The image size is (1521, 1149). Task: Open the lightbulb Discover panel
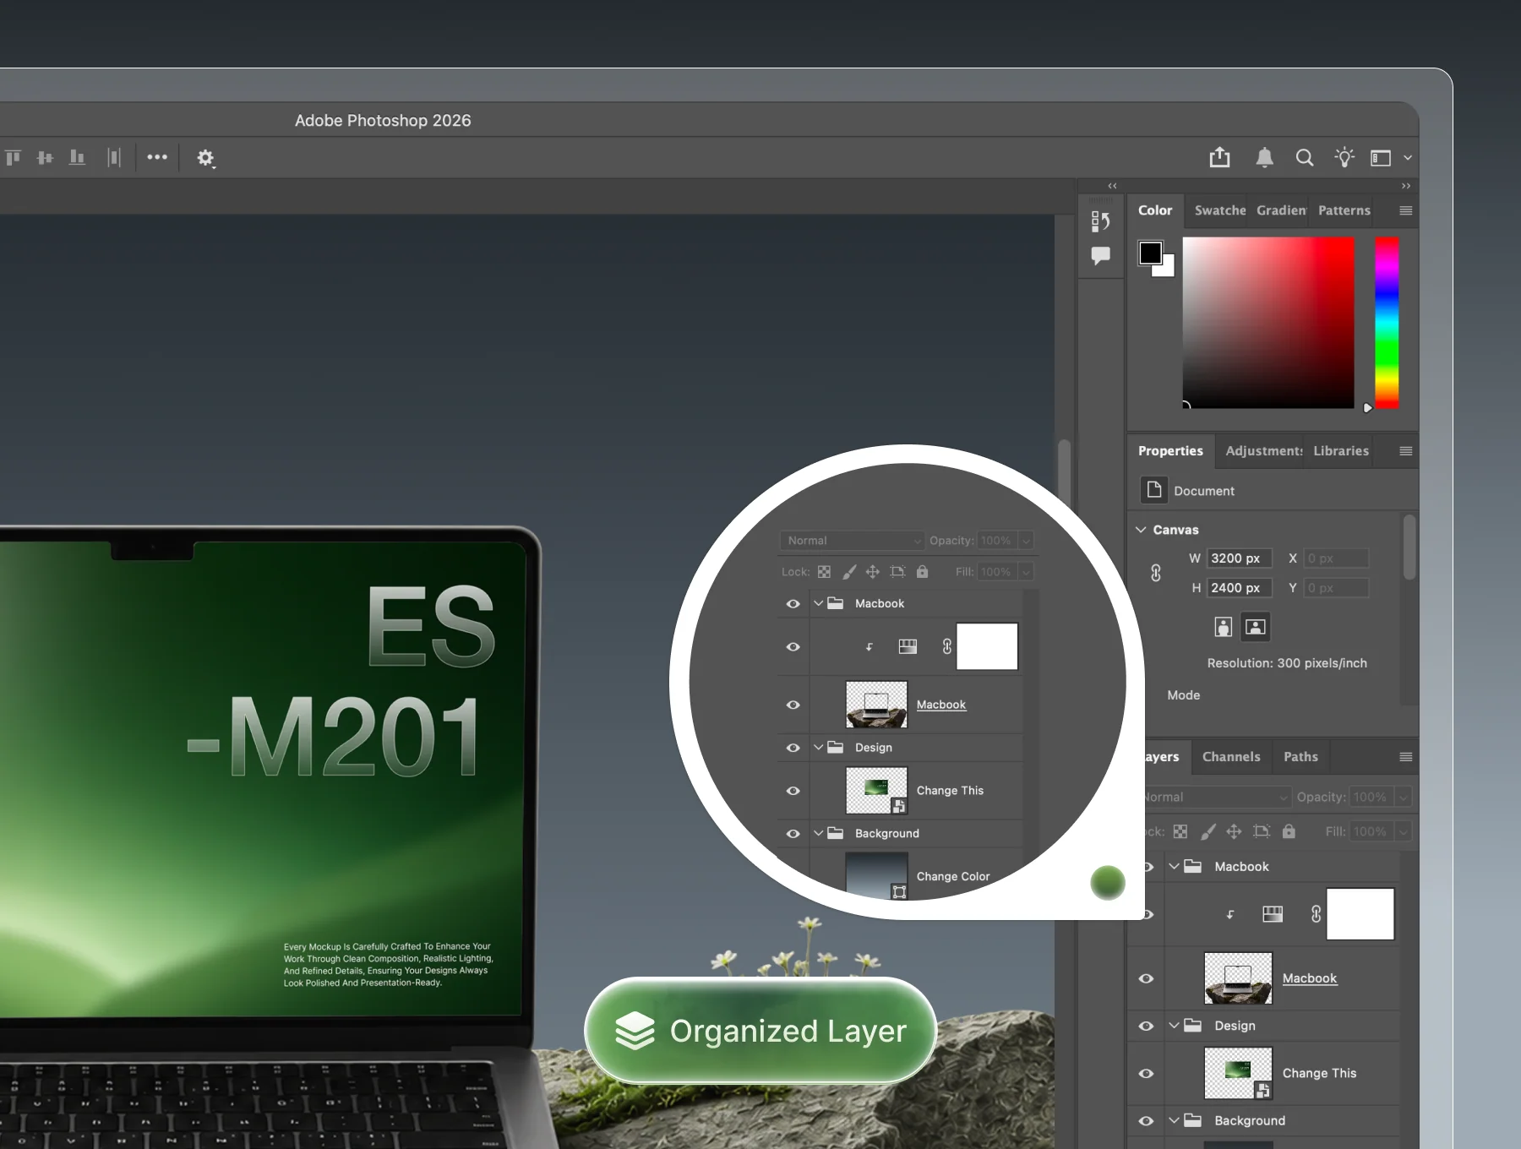1344,157
